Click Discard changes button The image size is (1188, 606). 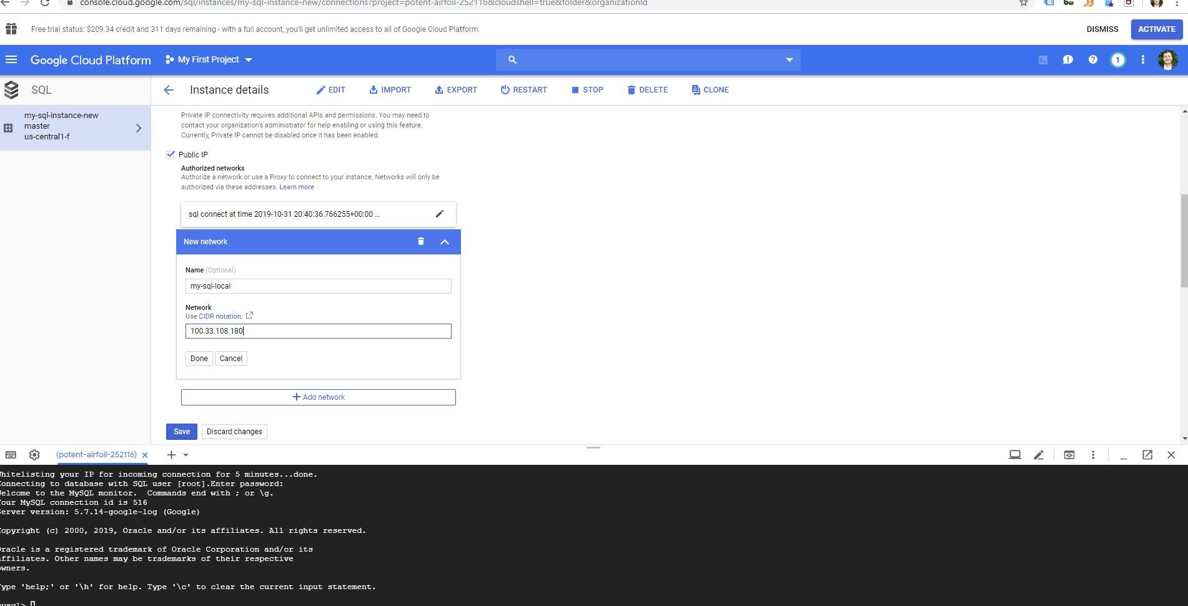click(234, 432)
